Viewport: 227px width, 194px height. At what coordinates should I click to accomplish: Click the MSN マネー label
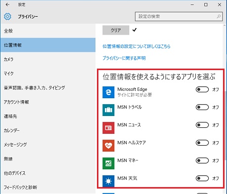(x=128, y=160)
